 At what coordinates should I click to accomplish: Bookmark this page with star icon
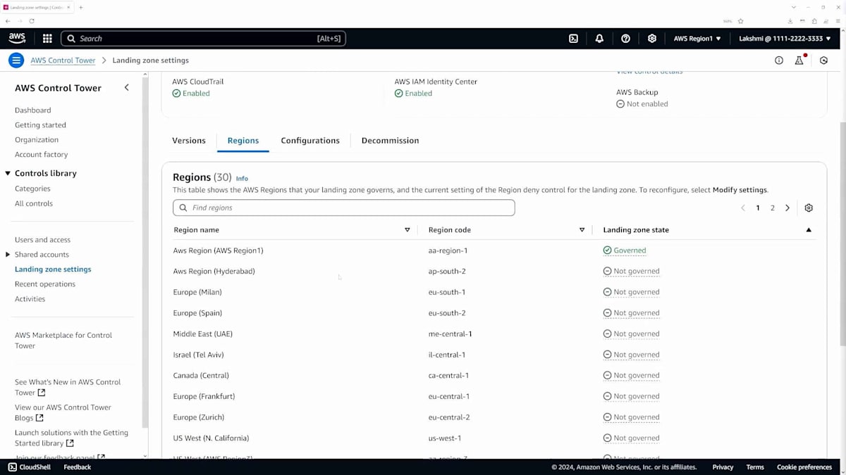741,21
